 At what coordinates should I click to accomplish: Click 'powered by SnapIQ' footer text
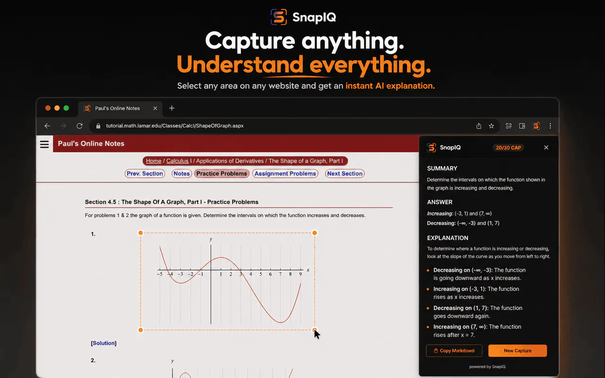tap(487, 367)
